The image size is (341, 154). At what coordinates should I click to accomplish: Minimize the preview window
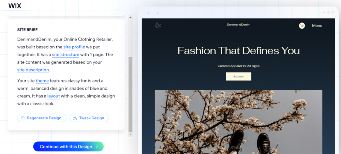pos(324,13)
